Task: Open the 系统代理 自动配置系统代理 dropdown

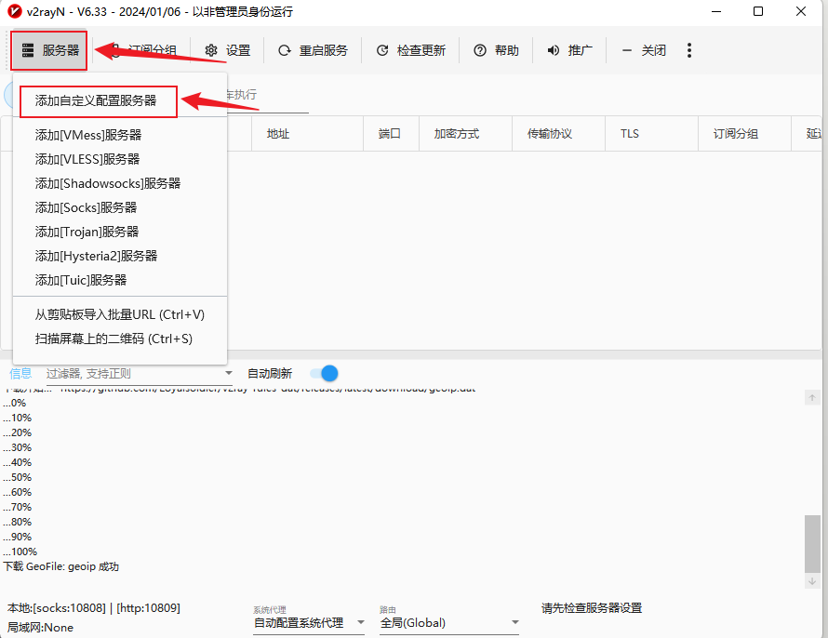Action: coord(309,623)
